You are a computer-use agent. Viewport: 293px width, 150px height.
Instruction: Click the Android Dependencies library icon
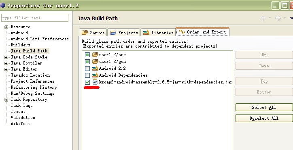coord(95,75)
